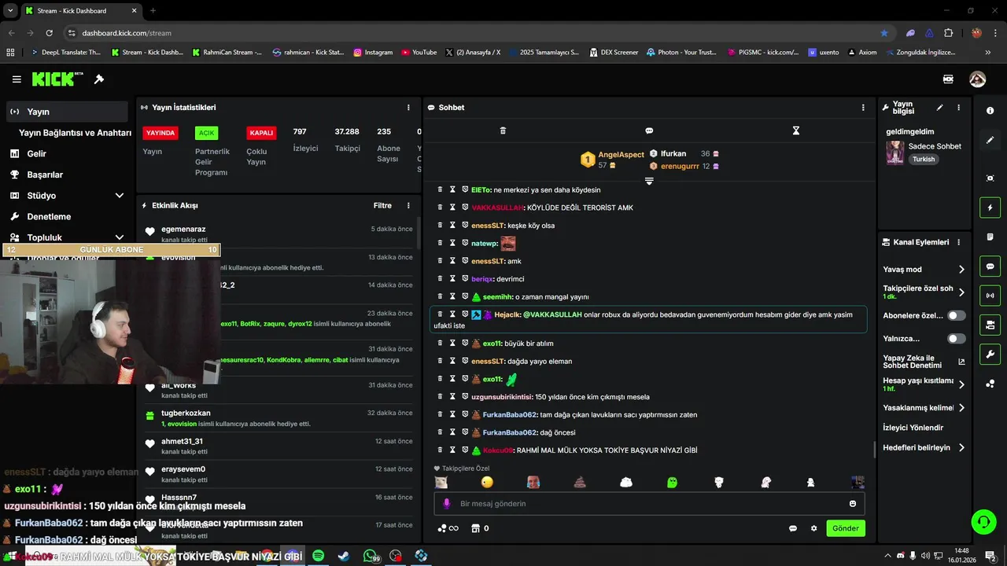Click the info icon in right sidebar
Viewport: 1007px width, 566px height.
pyautogui.click(x=990, y=111)
